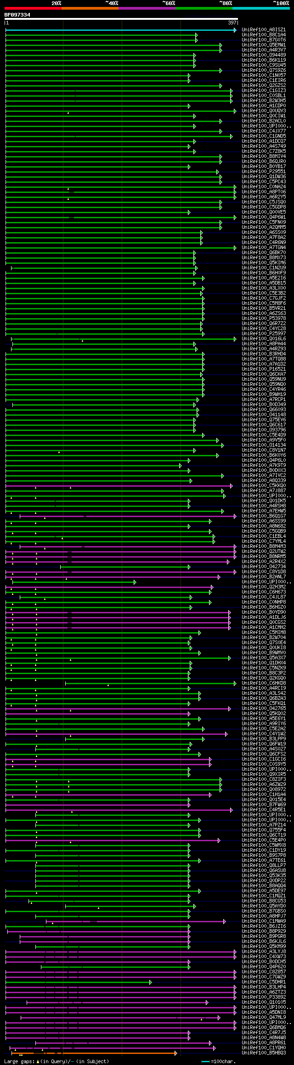Select the UniRef100_C1N057 label
Viewport: 294px width, 1065px height.
(264, 76)
